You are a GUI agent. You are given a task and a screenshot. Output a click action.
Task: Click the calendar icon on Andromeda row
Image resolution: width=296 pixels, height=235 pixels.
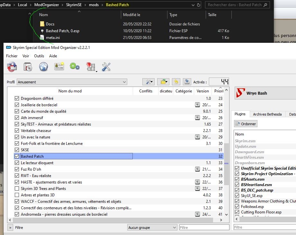click(x=197, y=214)
